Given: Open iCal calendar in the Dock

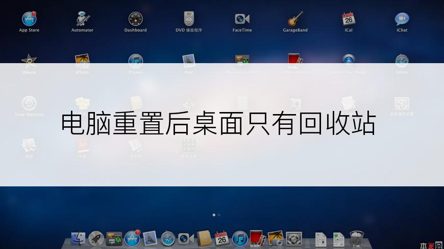Looking at the screenshot, I should tap(221, 239).
